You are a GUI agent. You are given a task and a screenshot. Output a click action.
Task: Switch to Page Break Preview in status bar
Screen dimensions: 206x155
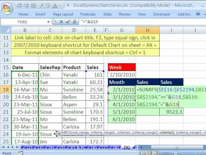[156, 153]
